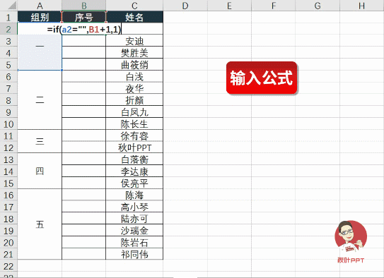Image resolution: width=384 pixels, height=278 pixels.
Task: Select column H header
Action: (x=361, y=5)
